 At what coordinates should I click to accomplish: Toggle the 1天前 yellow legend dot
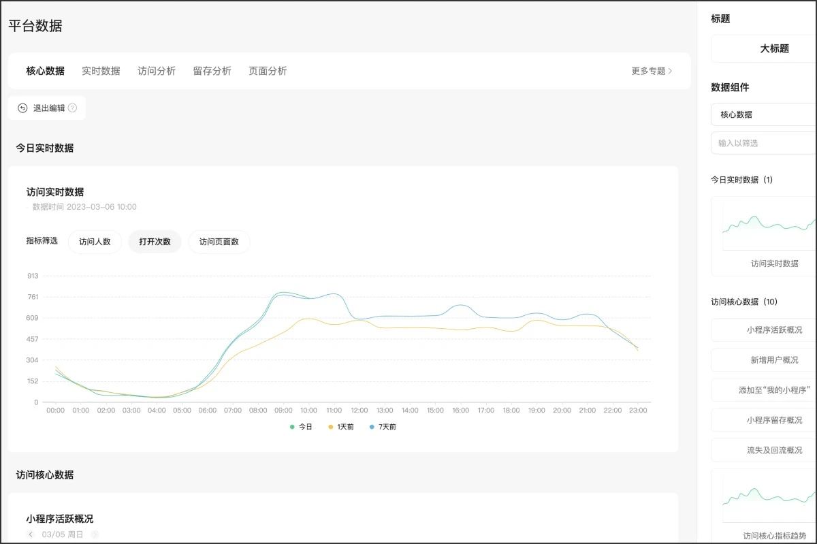[x=331, y=427]
